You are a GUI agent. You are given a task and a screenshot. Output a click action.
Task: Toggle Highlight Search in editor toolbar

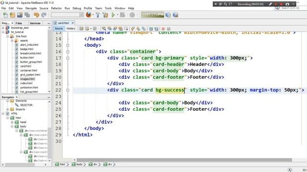tap(120, 29)
